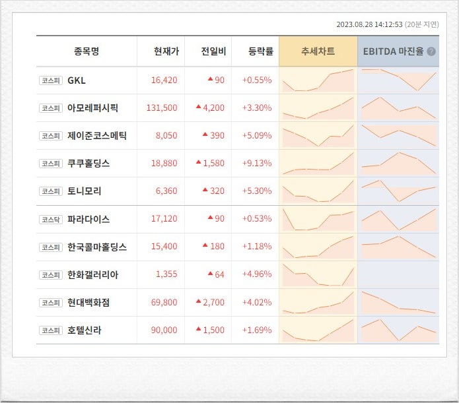This screenshot has width=459, height=403.
Task: Click the 한국콜마홀딩스 change value 180
Action: pyautogui.click(x=217, y=247)
